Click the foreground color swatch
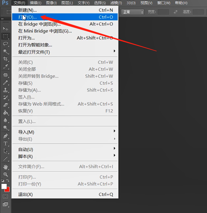Screen dimensions: 207x213 pos(4,186)
